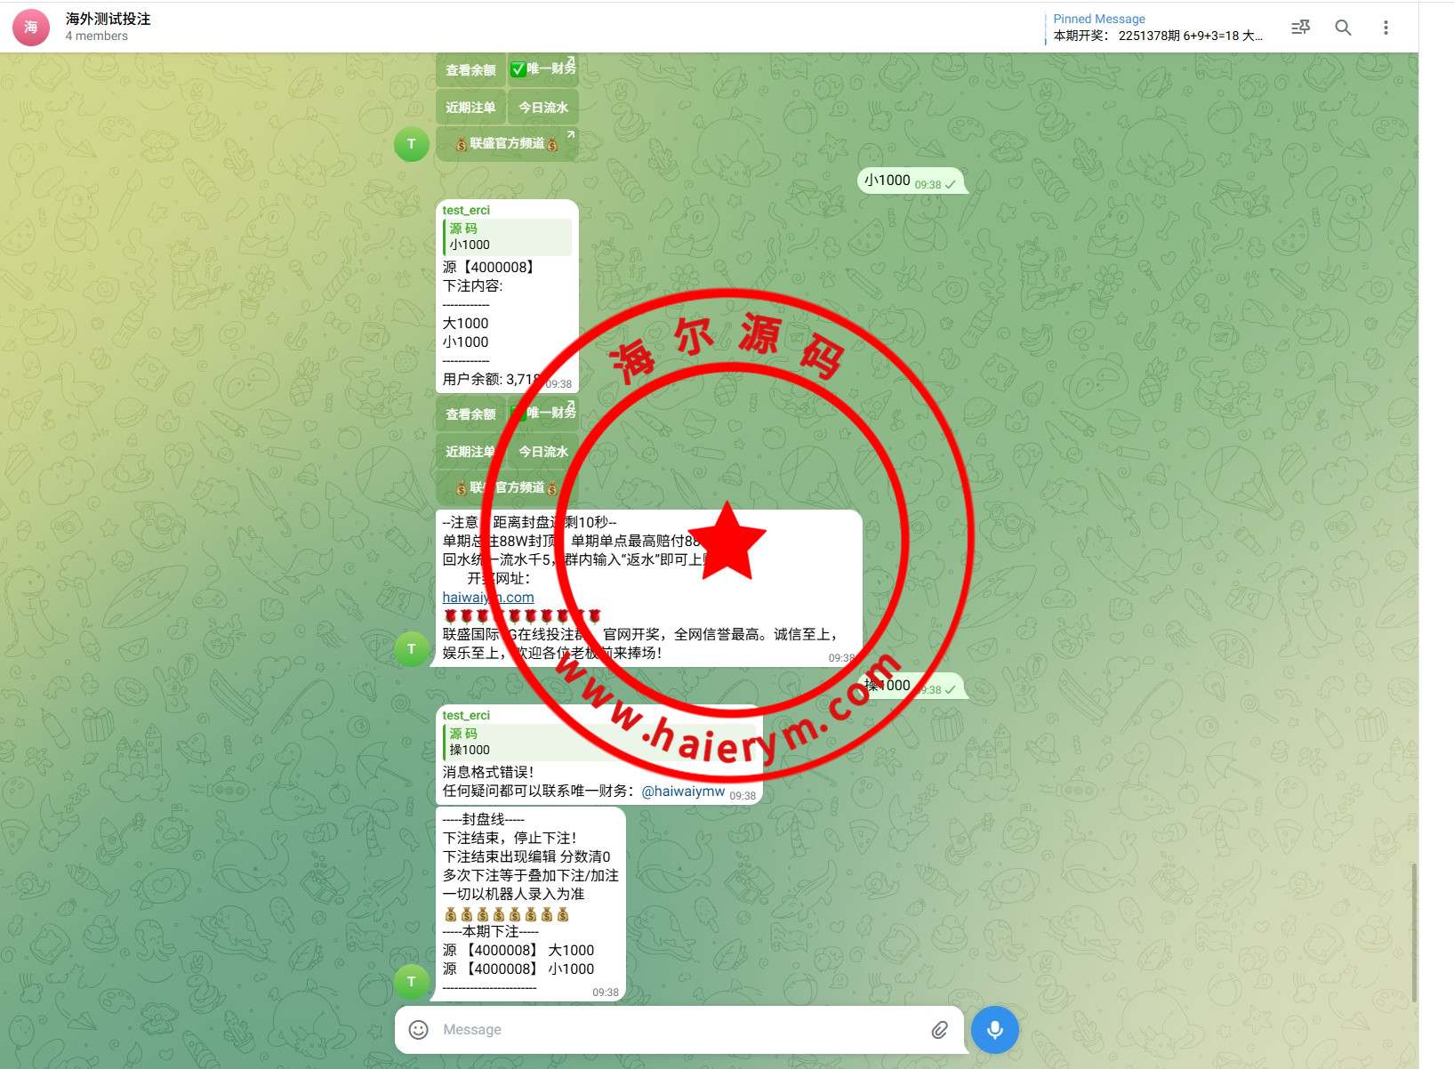Open the top 联盛官方频道 channel button
The width and height of the screenshot is (1454, 1069).
[x=507, y=144]
